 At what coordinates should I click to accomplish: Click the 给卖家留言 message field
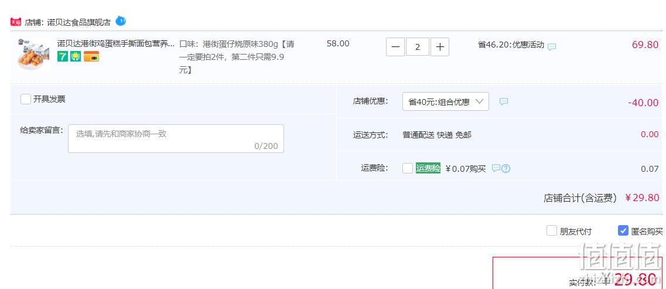pos(176,138)
